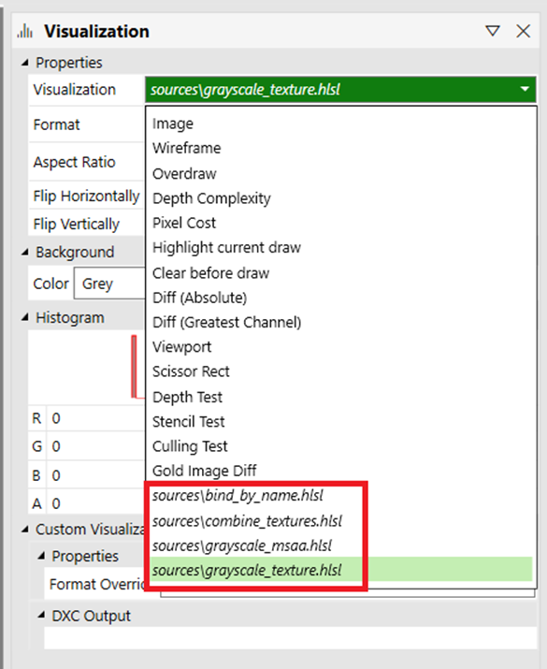
Task: Collapse the Histogram section
Action: (x=25, y=317)
